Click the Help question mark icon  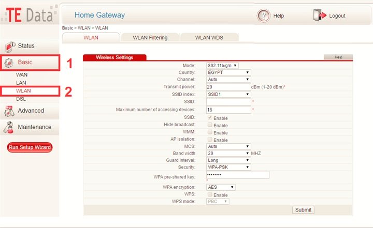(x=264, y=16)
